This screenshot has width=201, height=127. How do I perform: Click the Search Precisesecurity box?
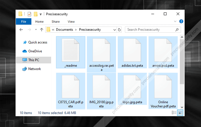tap(153, 30)
